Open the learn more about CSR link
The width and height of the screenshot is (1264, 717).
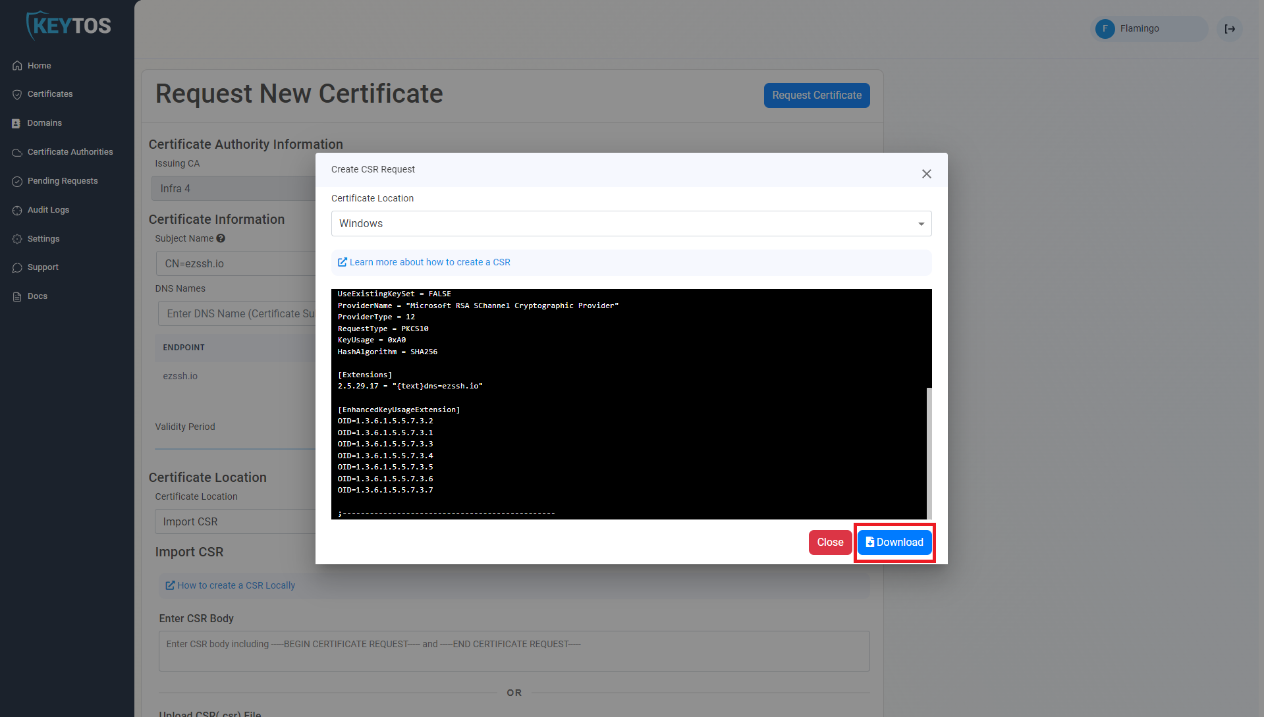pyautogui.click(x=429, y=262)
